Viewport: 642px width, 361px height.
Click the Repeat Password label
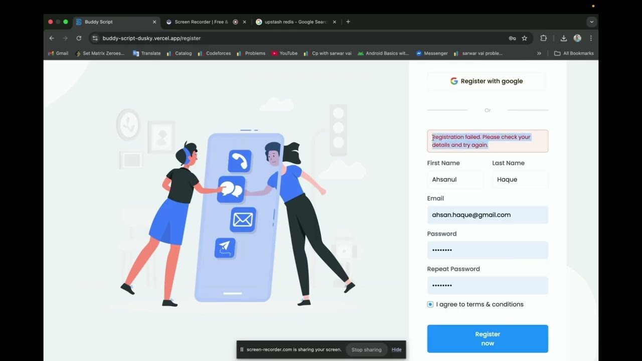click(453, 269)
